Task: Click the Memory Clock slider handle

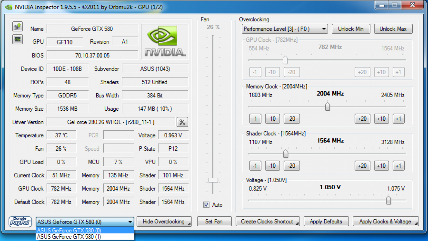Action: coord(328,107)
